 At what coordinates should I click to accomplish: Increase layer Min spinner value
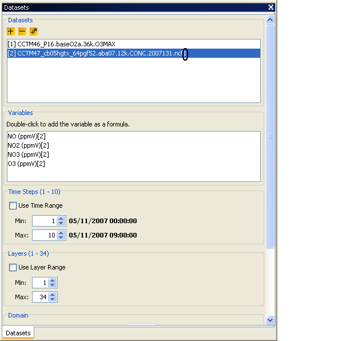53,280
